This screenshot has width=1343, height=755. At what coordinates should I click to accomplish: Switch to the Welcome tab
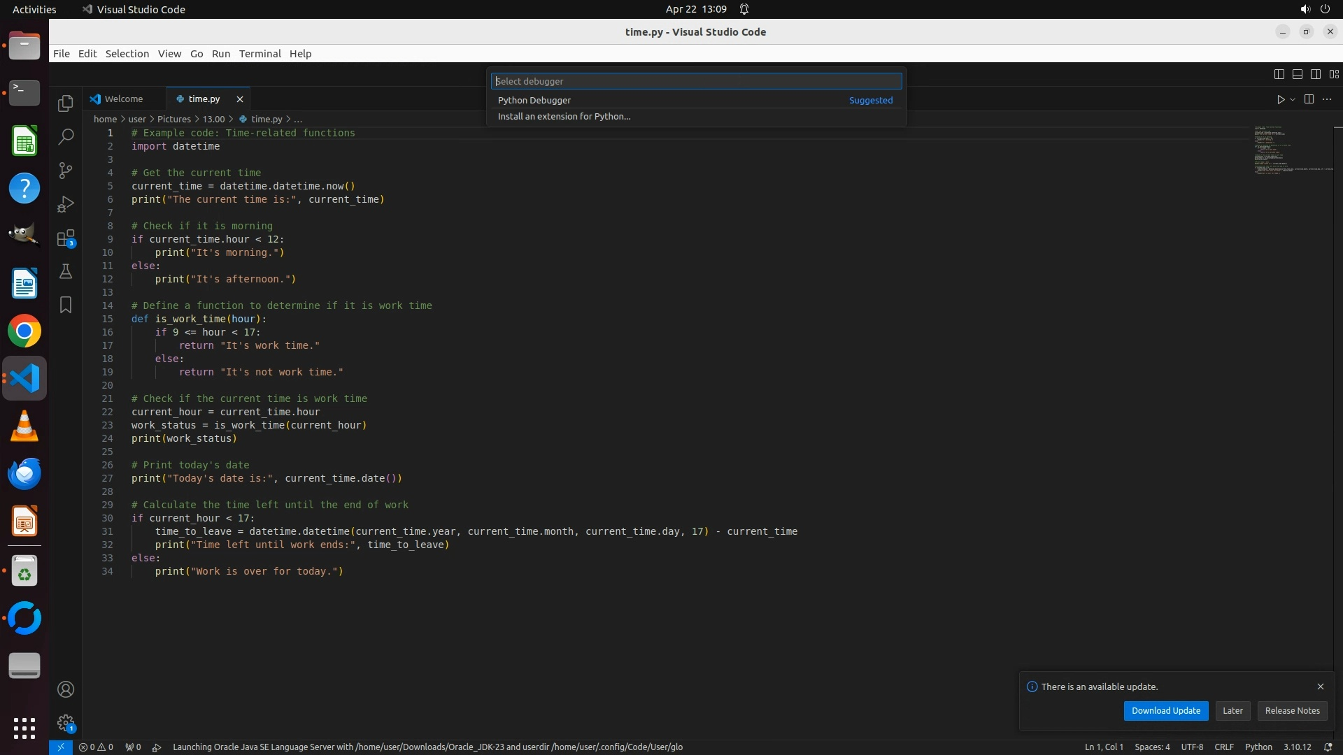tap(123, 99)
